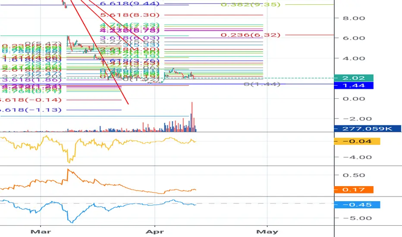402x237 pixels.
Task: Select the 6.618(-1.13) Fibonacci label
Action: pos(31,110)
